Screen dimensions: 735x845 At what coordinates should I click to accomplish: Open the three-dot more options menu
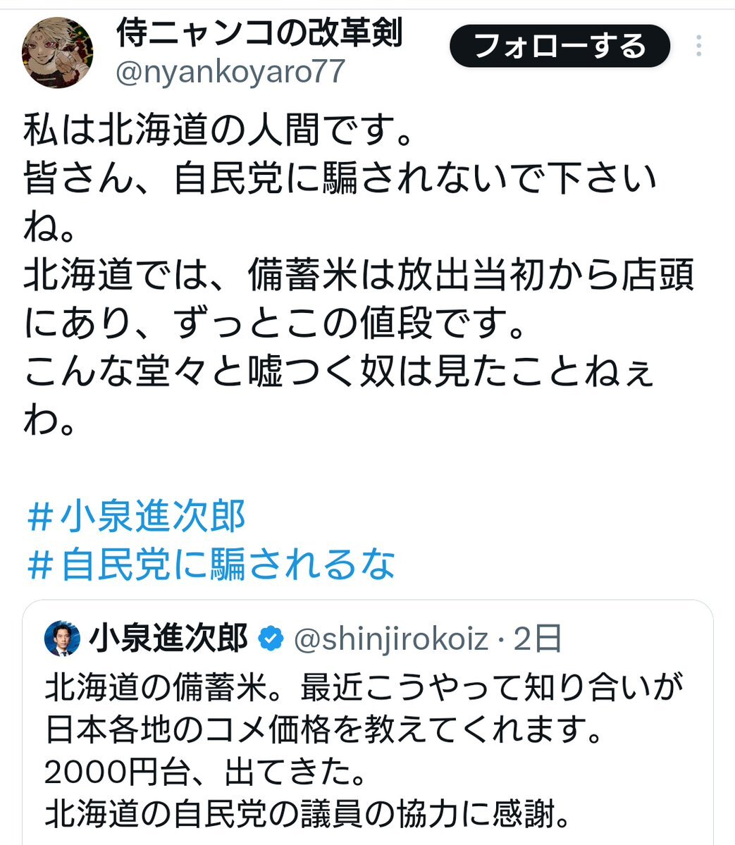[698, 46]
